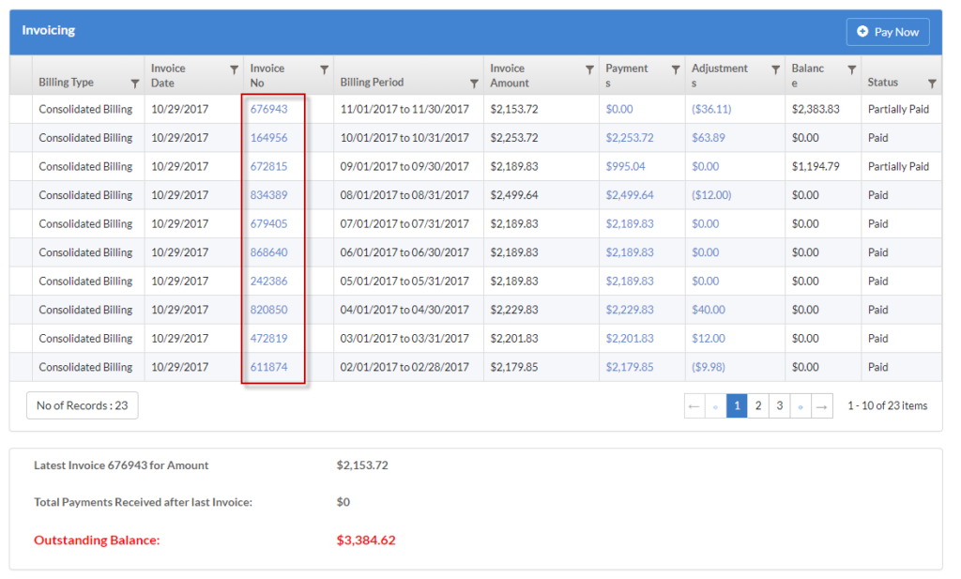Click the No of Records: 23 box

coord(82,405)
